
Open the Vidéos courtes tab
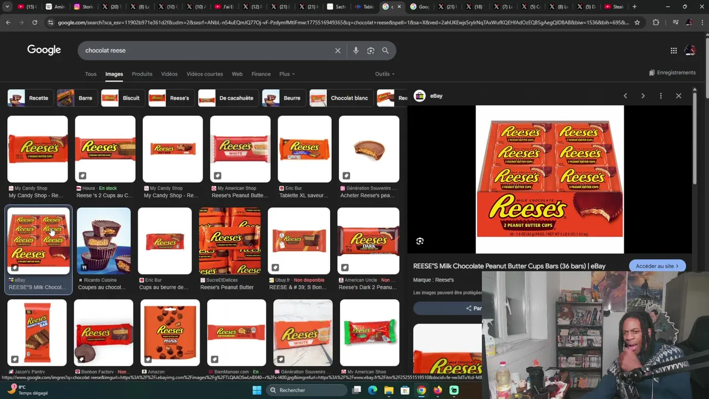(x=204, y=74)
